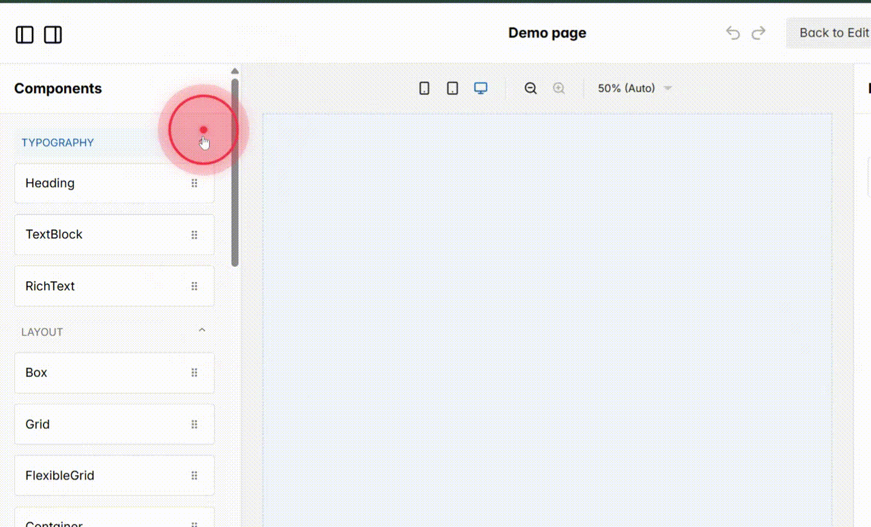Image resolution: width=871 pixels, height=527 pixels.
Task: Select the desktop preview icon
Action: 480,88
